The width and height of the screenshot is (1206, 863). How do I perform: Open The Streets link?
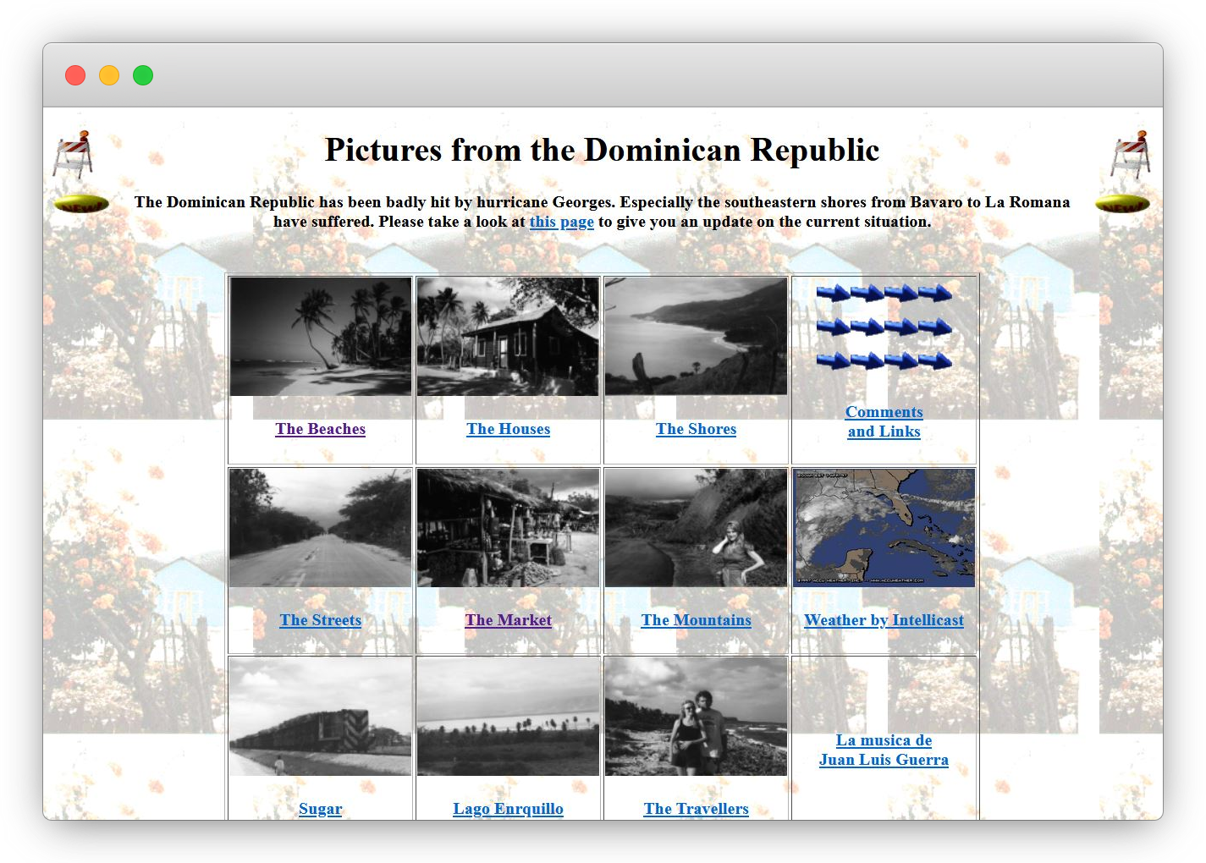click(321, 620)
